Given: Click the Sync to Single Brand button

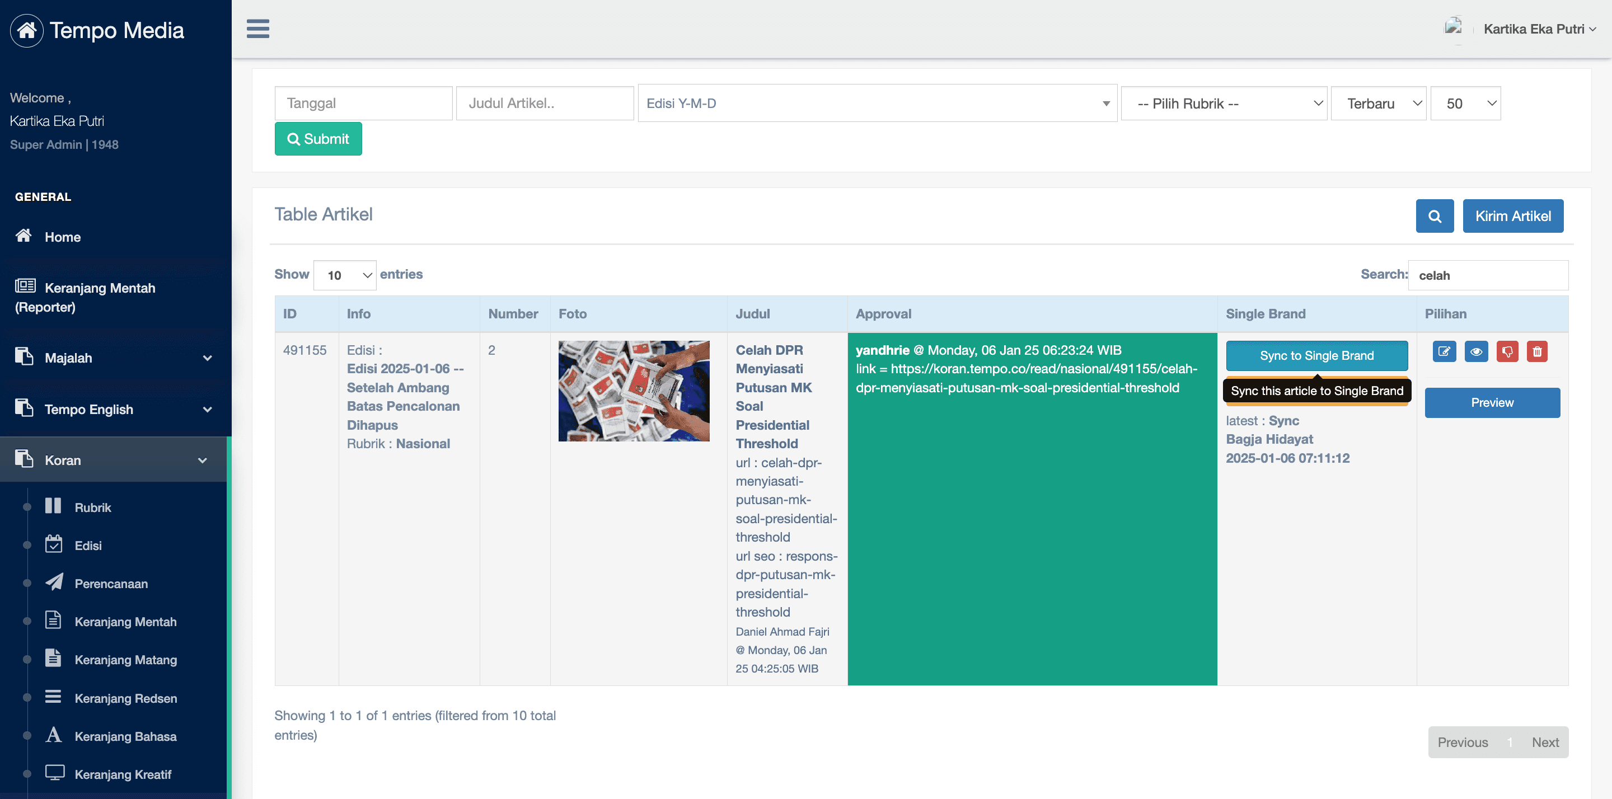Looking at the screenshot, I should (1316, 355).
